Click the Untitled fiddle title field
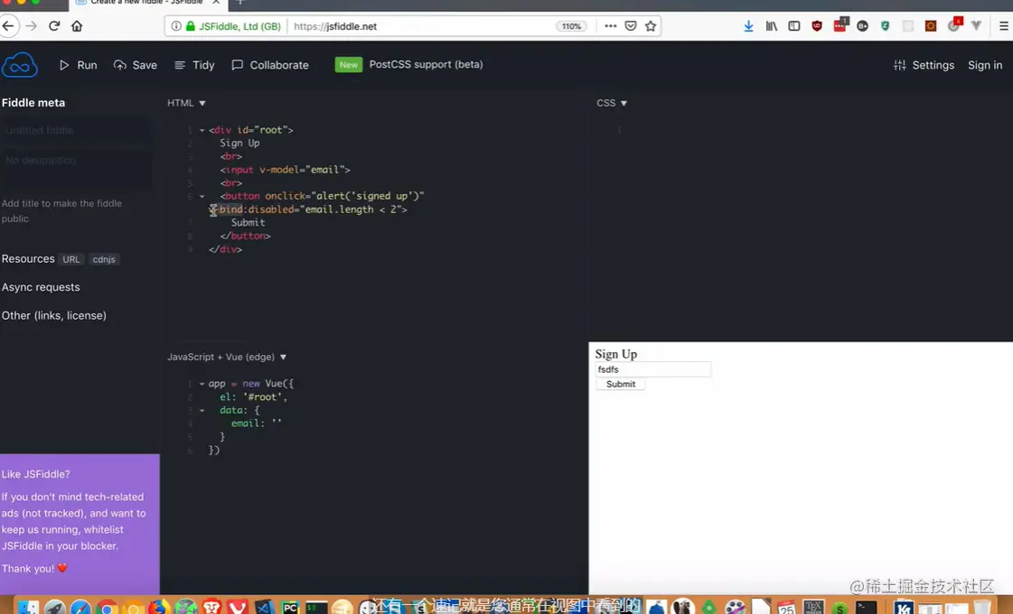Image resolution: width=1013 pixels, height=614 pixels. pyautogui.click(x=76, y=130)
